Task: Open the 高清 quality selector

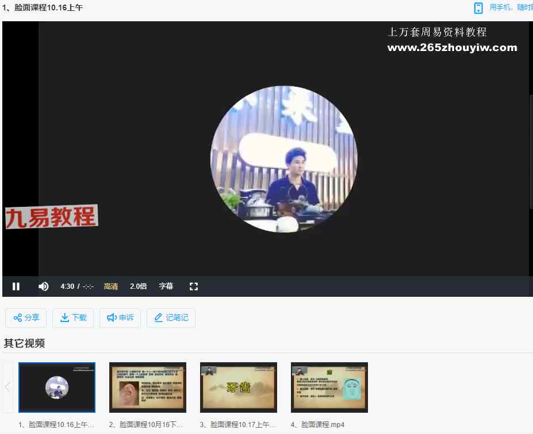Action: tap(110, 286)
